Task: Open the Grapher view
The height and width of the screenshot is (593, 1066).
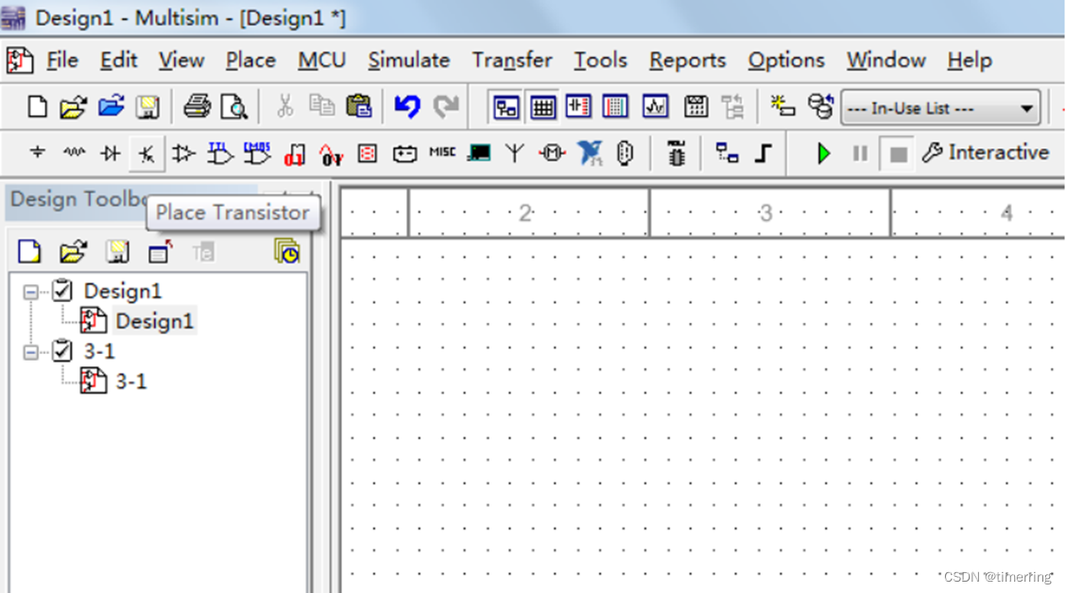Action: click(655, 107)
